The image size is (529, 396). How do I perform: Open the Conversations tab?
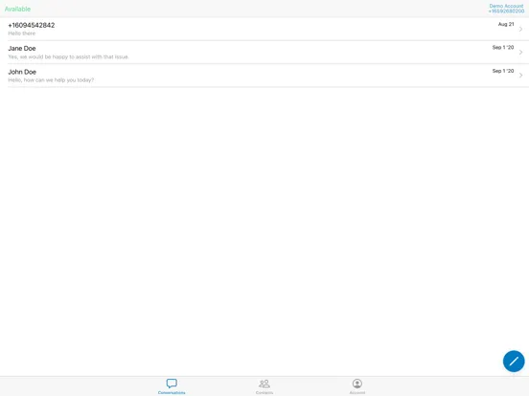coord(172,386)
